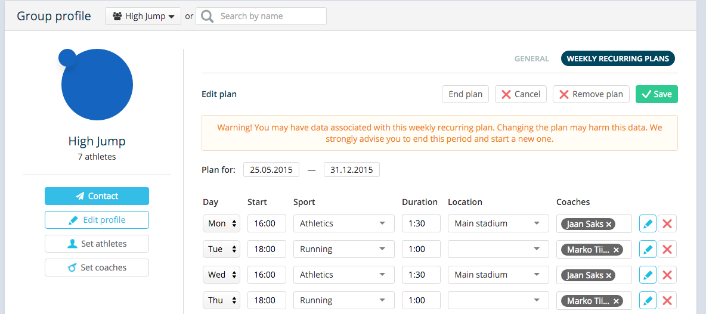Open the High Jump group dropdown
This screenshot has width=706, height=314.
(143, 16)
